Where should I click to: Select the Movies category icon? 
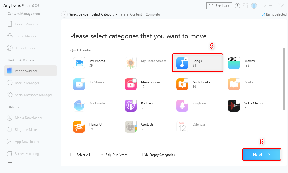234,63
